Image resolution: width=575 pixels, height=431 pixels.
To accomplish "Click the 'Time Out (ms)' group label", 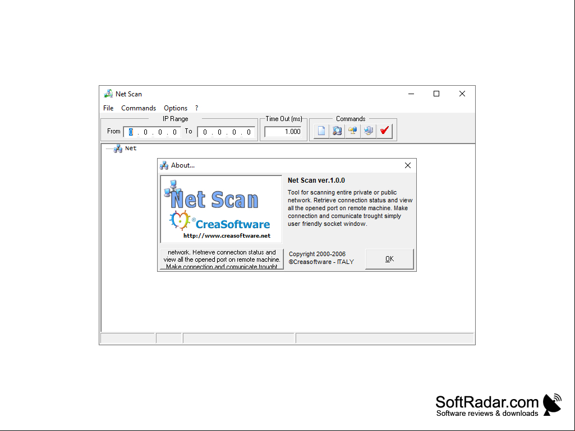I will click(x=284, y=119).
